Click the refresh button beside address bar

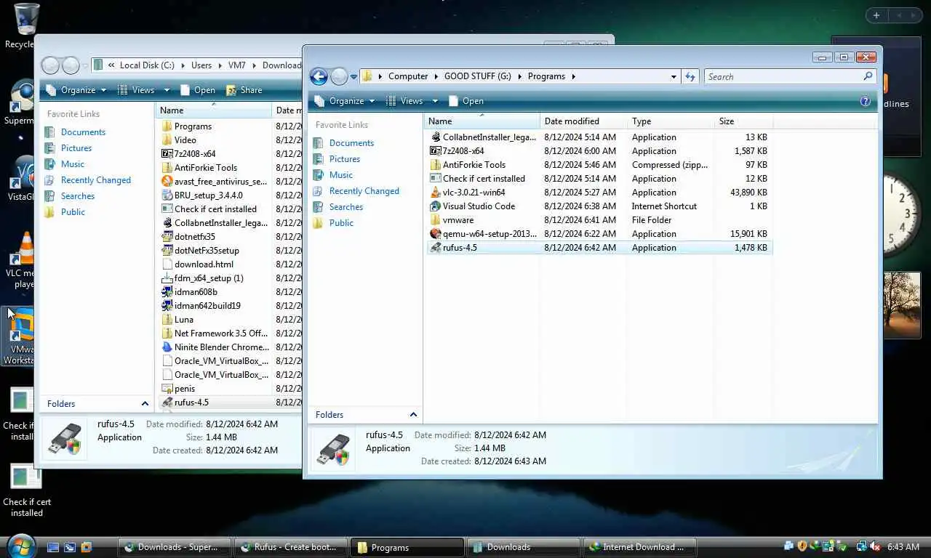click(x=690, y=76)
